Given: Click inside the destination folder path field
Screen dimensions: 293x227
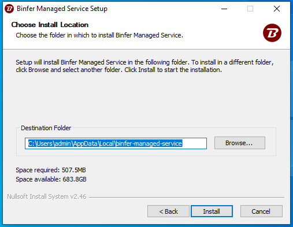Looking at the screenshot, I should (116, 143).
